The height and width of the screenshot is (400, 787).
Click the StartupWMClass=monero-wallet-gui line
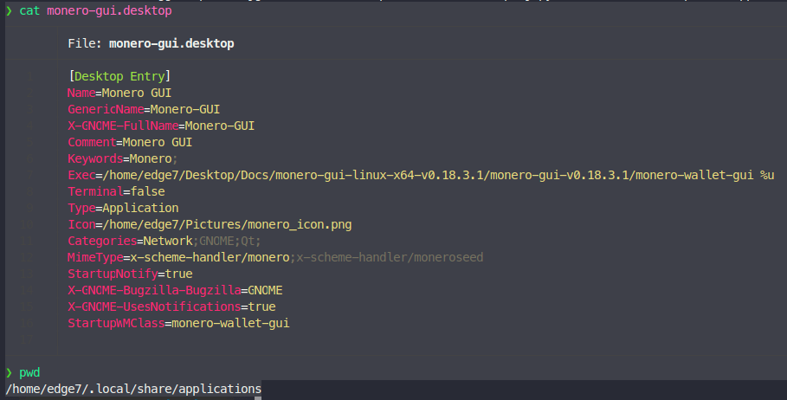178,323
